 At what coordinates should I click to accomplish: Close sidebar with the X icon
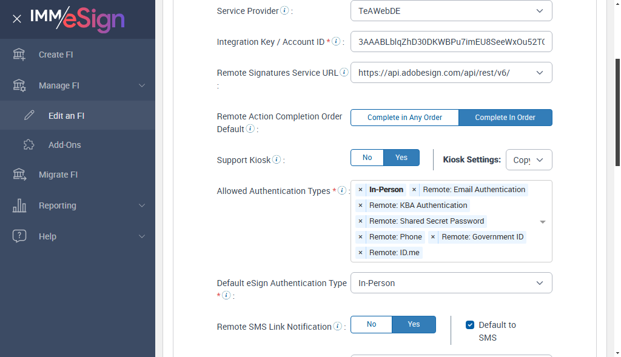[x=17, y=19]
